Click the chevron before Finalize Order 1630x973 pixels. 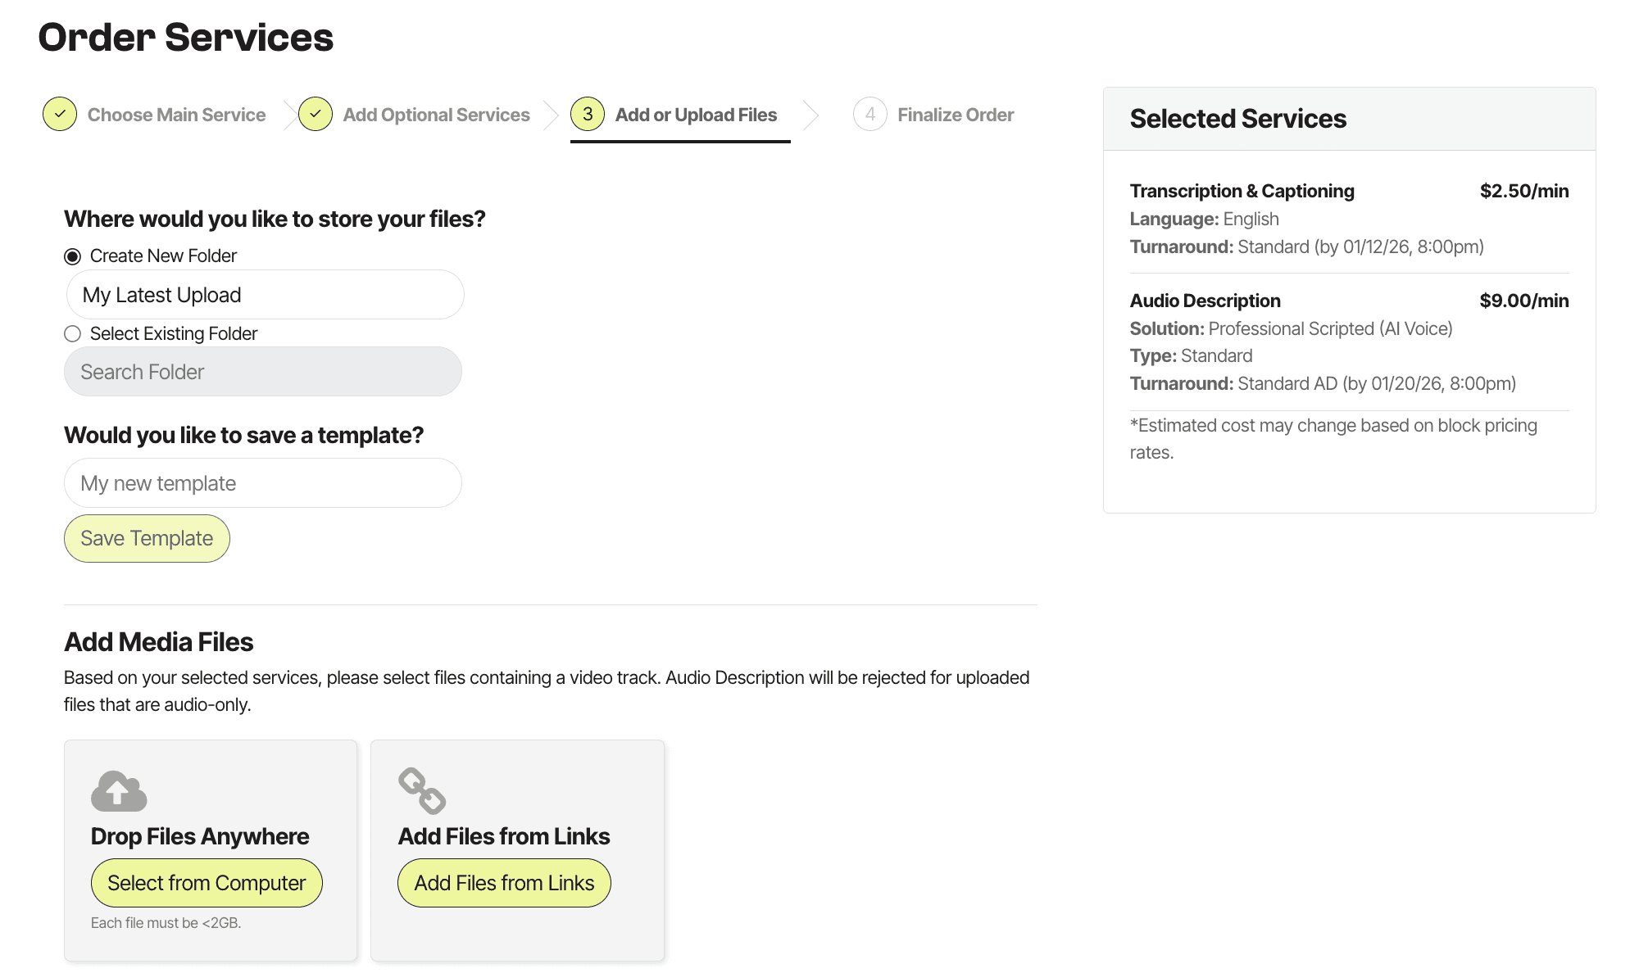click(x=810, y=115)
